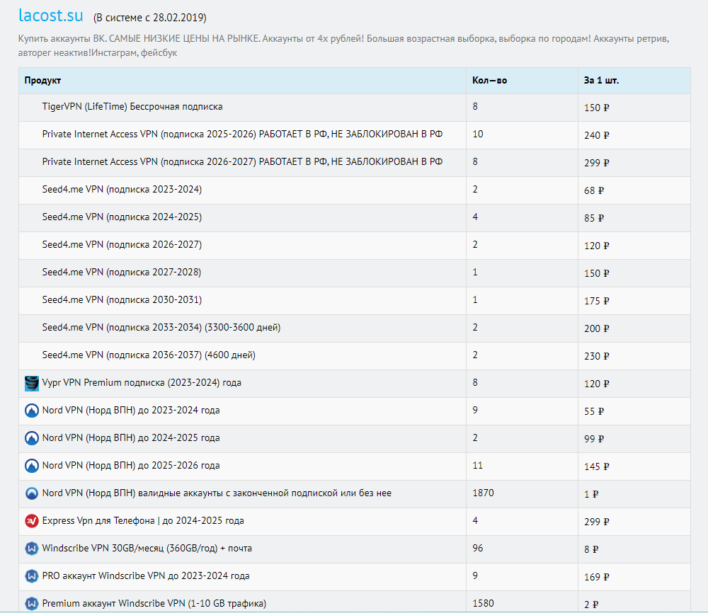Open Nord VPN валидные аккаунты product
The height and width of the screenshot is (613, 708).
pyautogui.click(x=217, y=493)
